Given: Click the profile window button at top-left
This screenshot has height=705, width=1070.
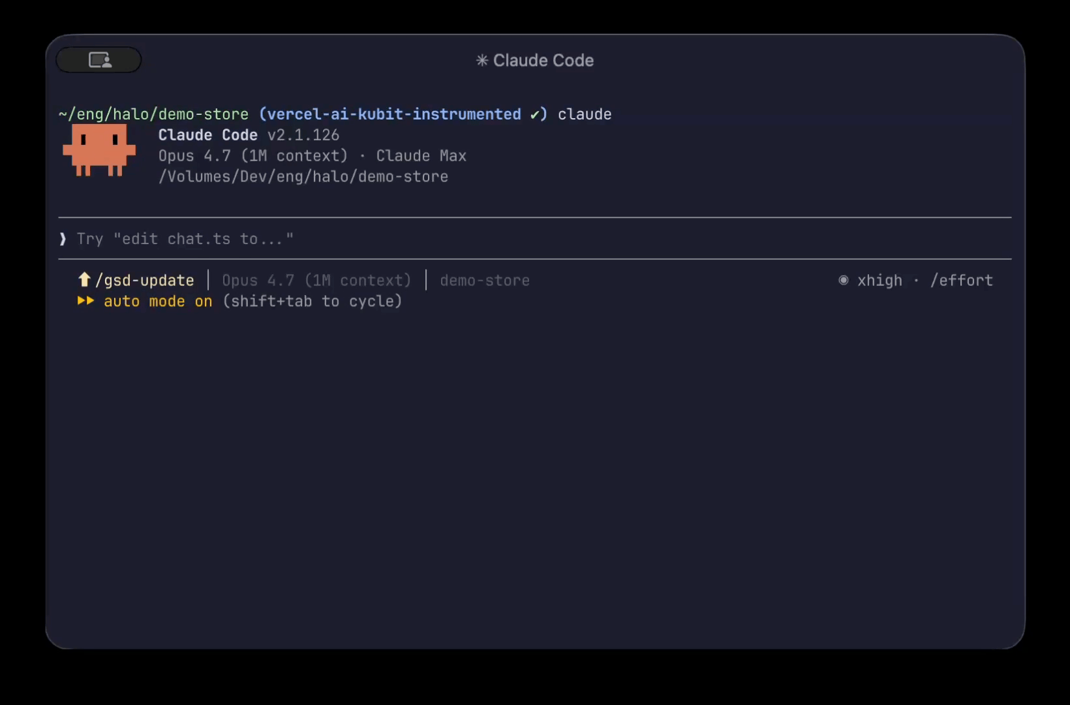Looking at the screenshot, I should coord(99,60).
